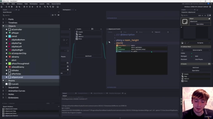The image size is (213, 119).
Task: Click the Laptop Mode toolbar icon
Action: point(58,7)
